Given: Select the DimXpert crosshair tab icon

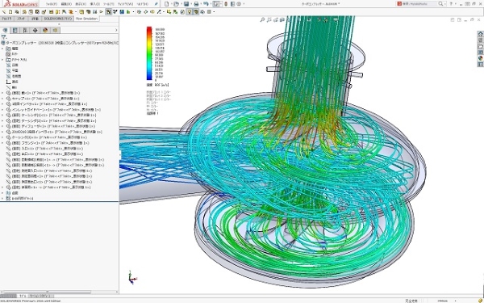Looking at the screenshot, I should [35, 31].
